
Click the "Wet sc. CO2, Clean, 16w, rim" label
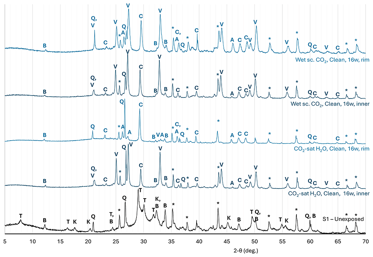click(332, 60)
